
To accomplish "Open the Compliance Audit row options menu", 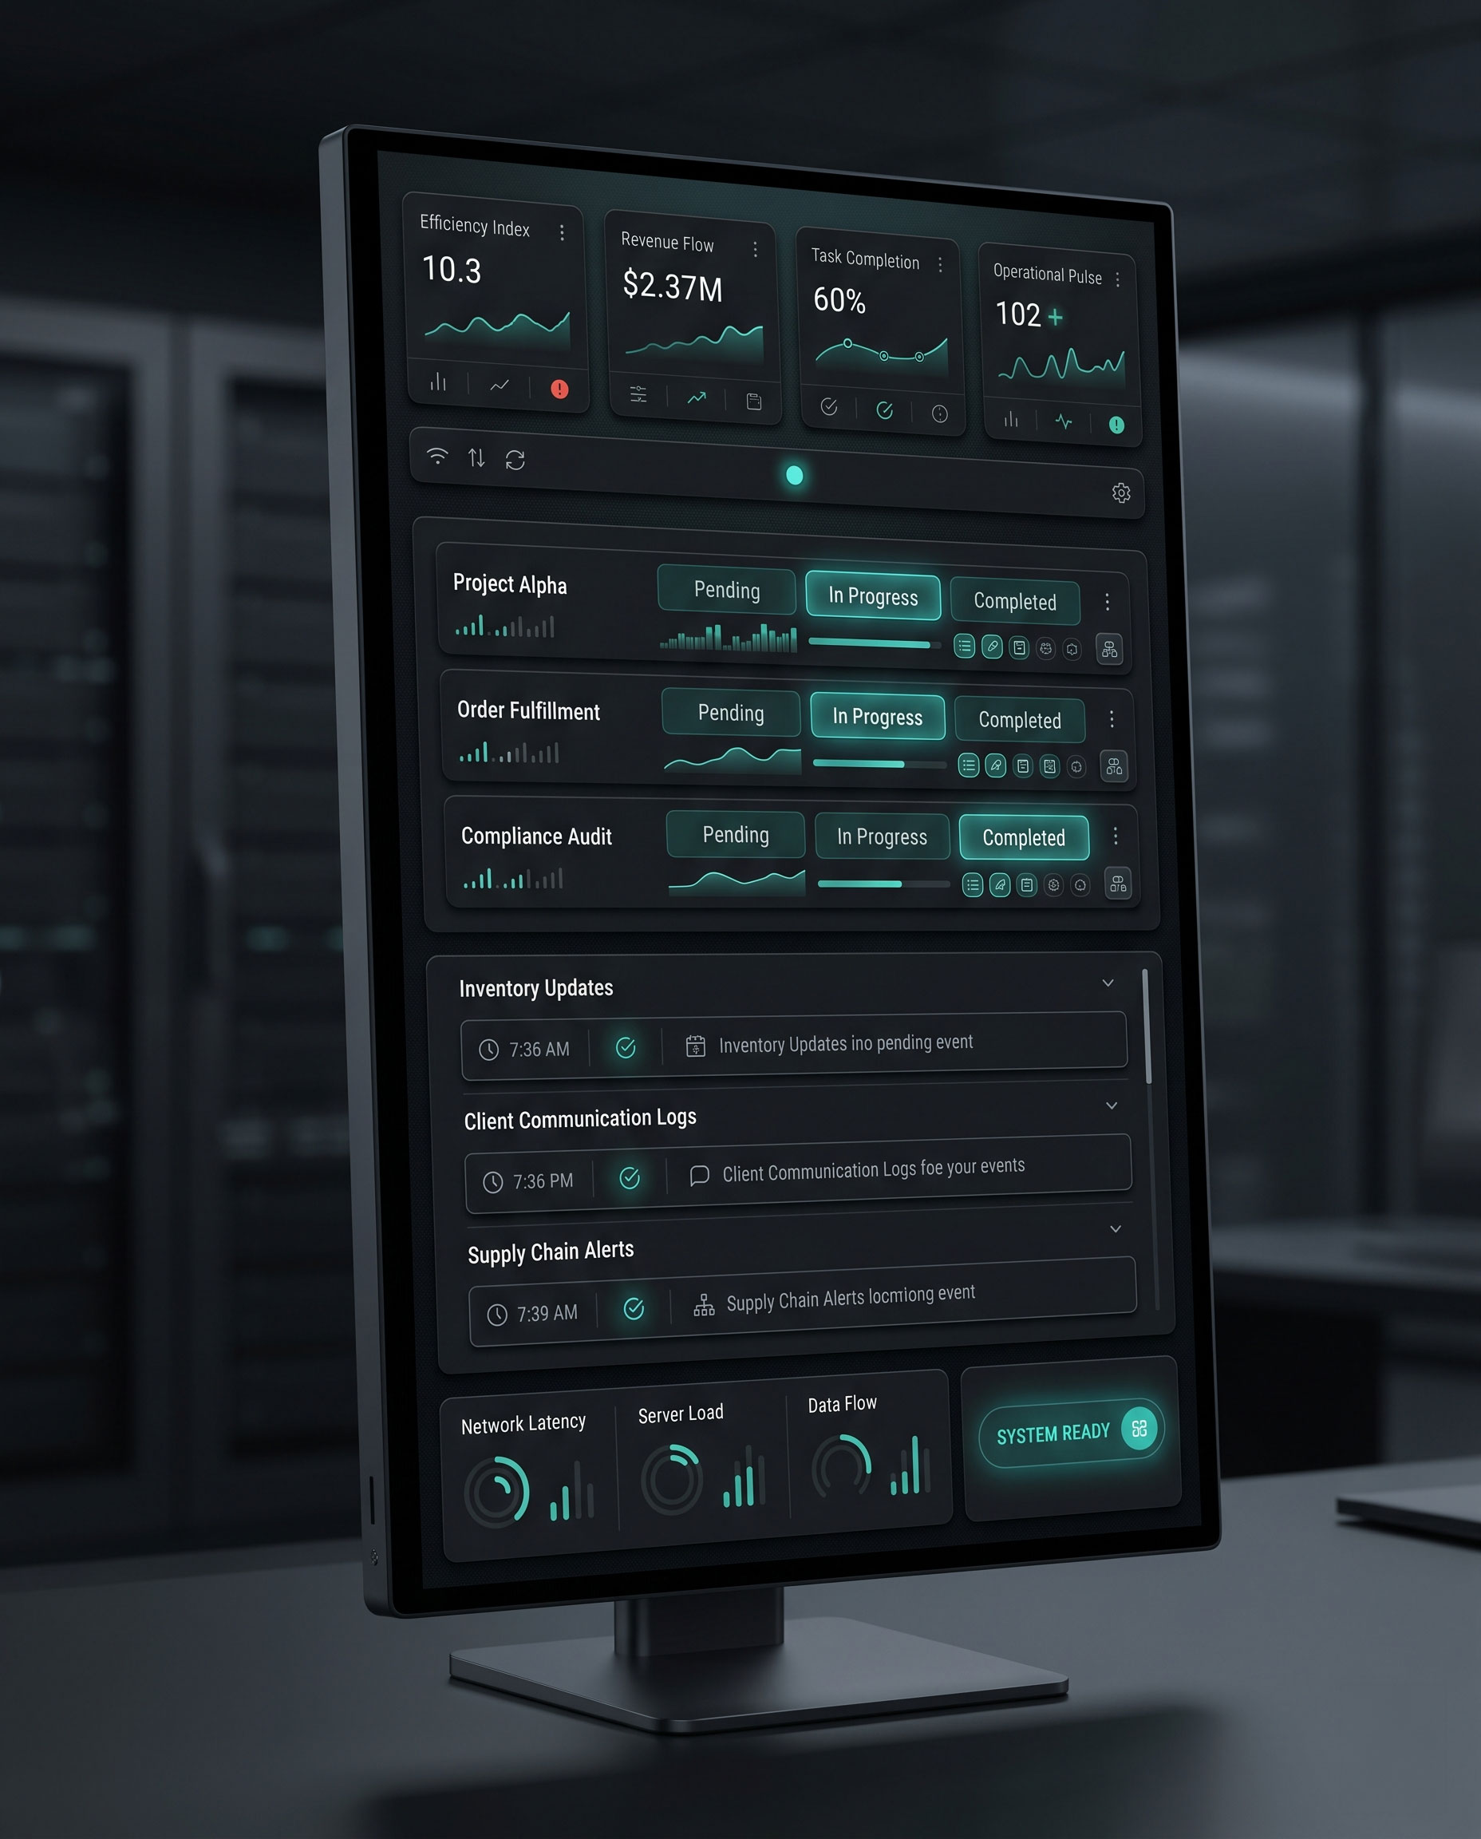I will point(1115,836).
